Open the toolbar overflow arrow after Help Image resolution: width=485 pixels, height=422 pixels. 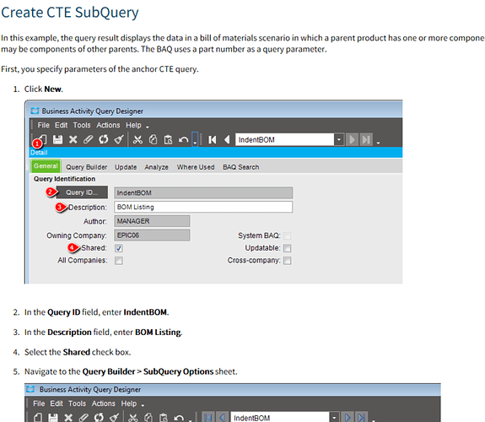pyautogui.click(x=148, y=127)
